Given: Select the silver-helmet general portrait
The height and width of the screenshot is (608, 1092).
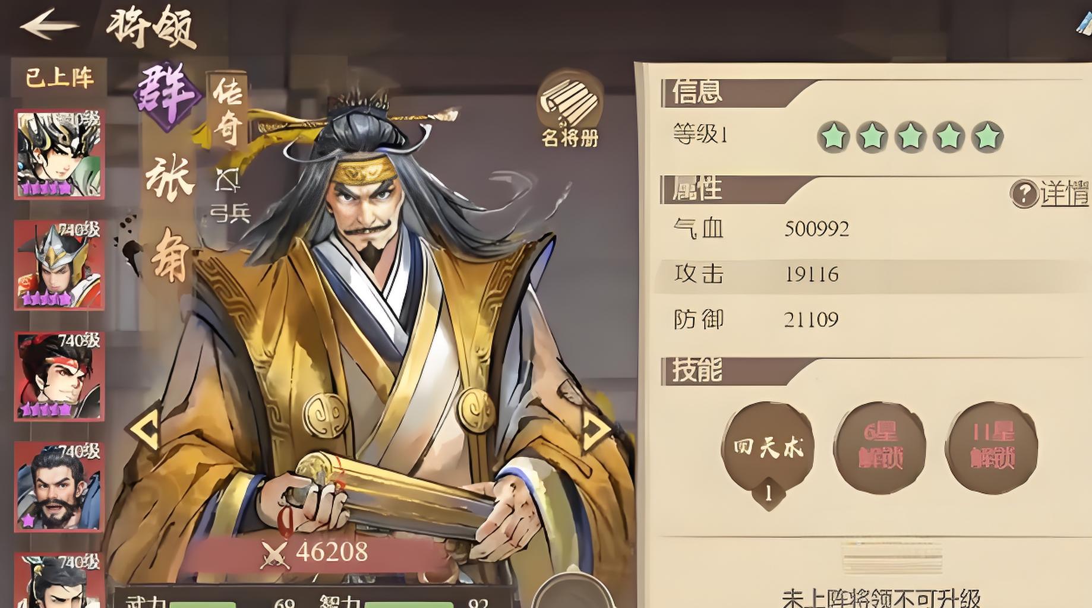Looking at the screenshot, I should click(x=59, y=265).
